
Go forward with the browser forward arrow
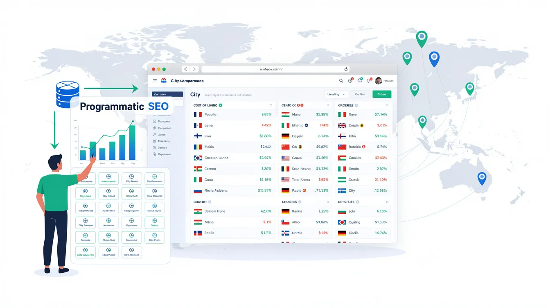click(x=194, y=69)
